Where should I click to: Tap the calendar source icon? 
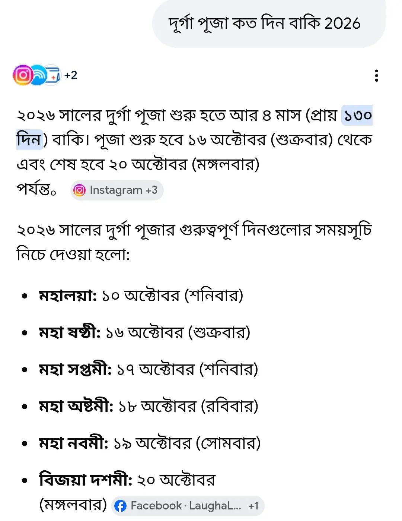pos(52,75)
